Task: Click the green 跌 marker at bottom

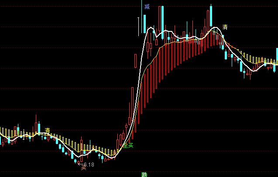Action: [144, 174]
